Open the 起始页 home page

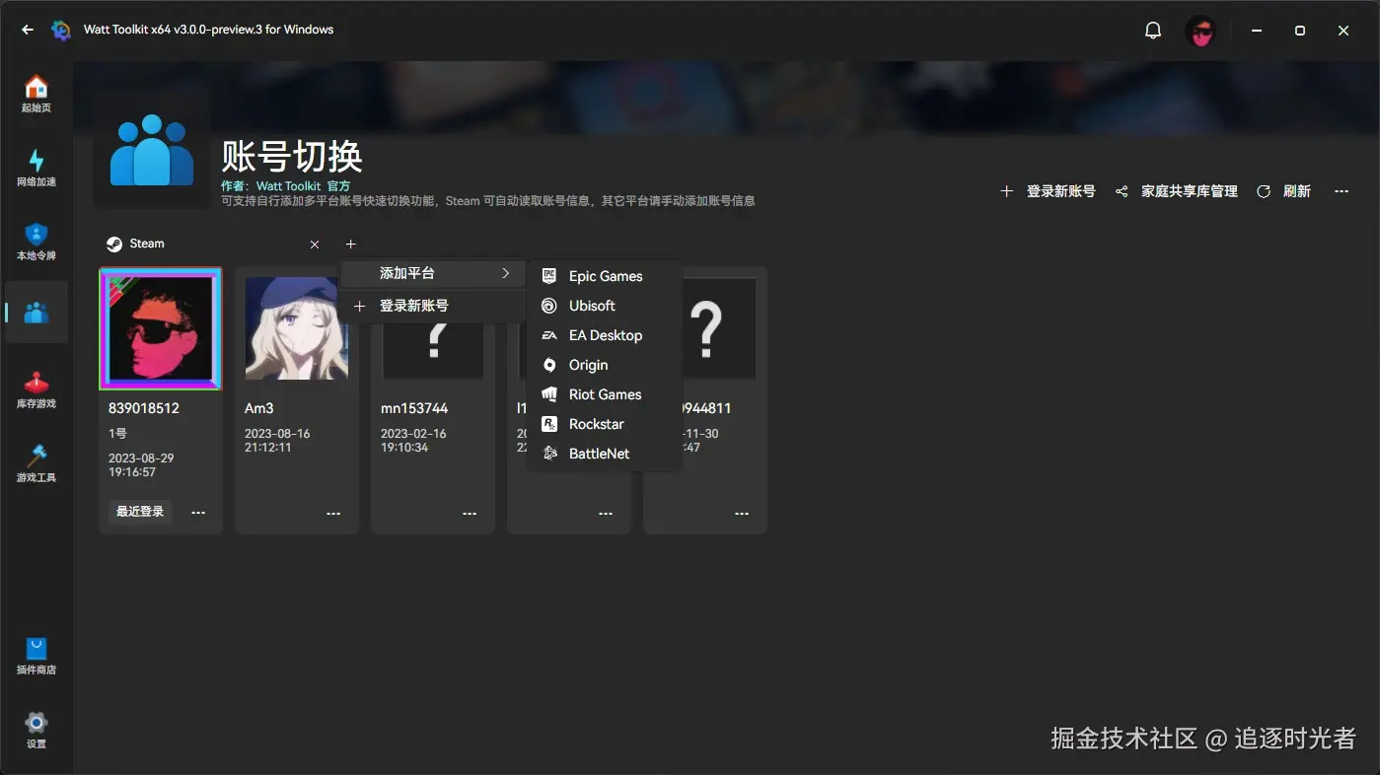point(36,94)
